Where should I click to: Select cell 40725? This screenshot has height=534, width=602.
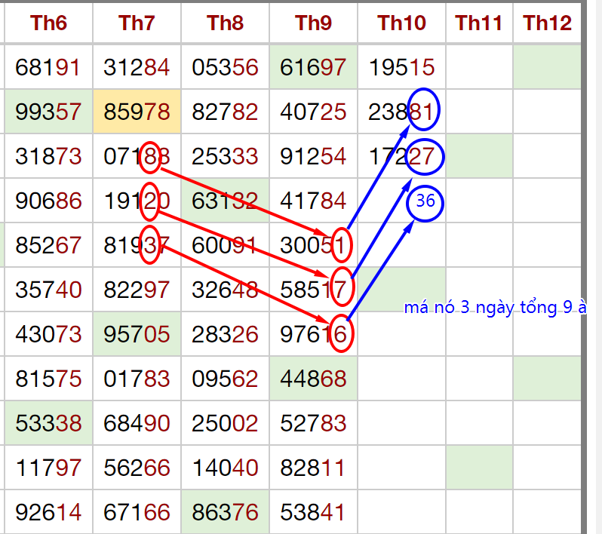pos(313,112)
